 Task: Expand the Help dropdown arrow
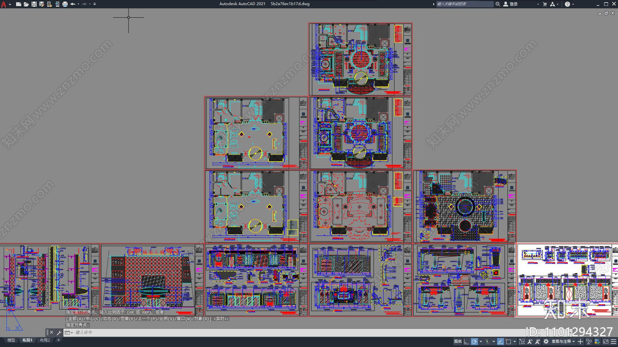point(573,4)
